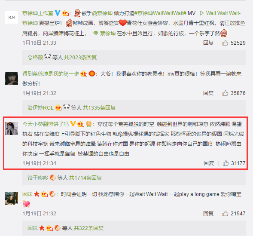This screenshot has width=253, height=236.
Task: Expand the 共1335条回复 replies
Action: point(99,107)
